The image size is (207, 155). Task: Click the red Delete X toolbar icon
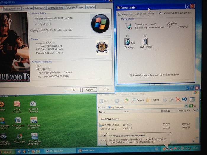pyautogui.click(x=178, y=100)
